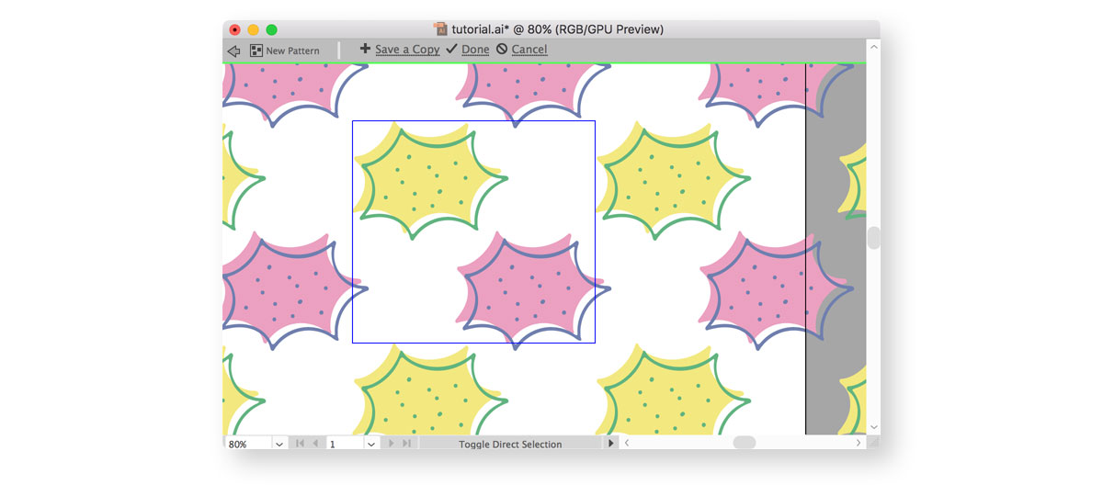1103x496 pixels.
Task: Click the vertical scrollbar thumb
Action: 873,238
